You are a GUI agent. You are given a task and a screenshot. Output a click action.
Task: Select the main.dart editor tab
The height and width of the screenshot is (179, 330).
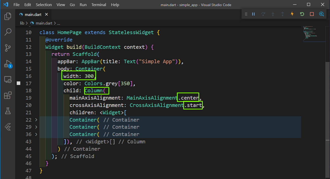(x=33, y=15)
